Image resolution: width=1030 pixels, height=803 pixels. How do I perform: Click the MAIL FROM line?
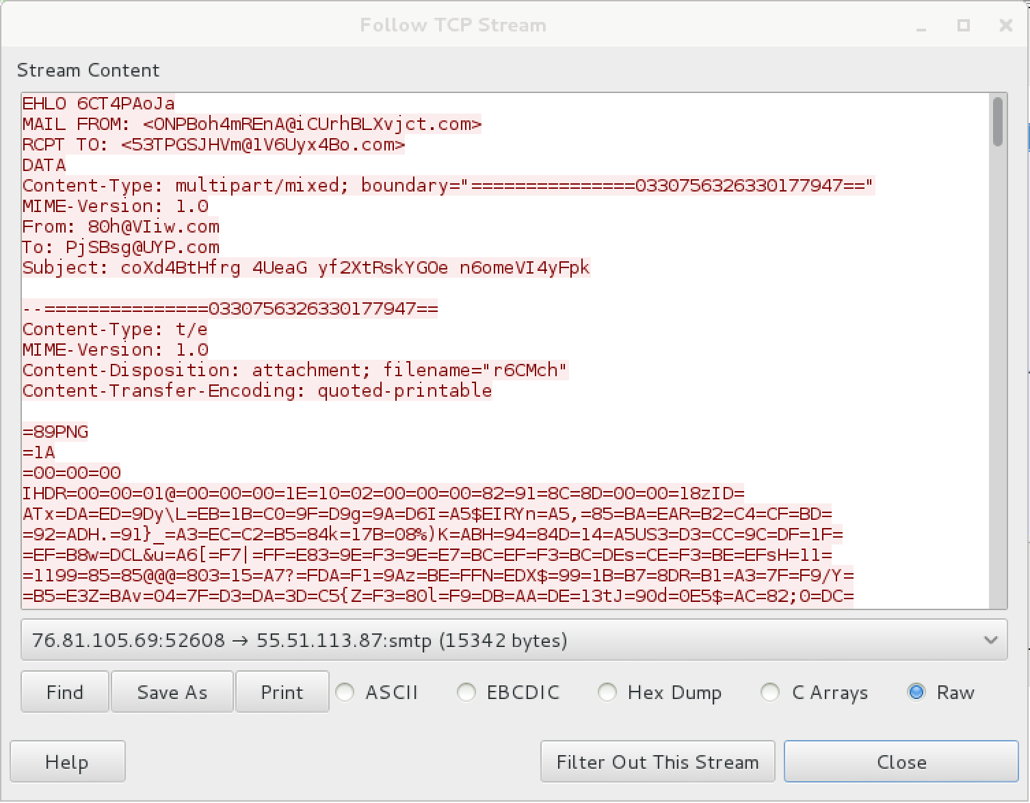point(252,124)
